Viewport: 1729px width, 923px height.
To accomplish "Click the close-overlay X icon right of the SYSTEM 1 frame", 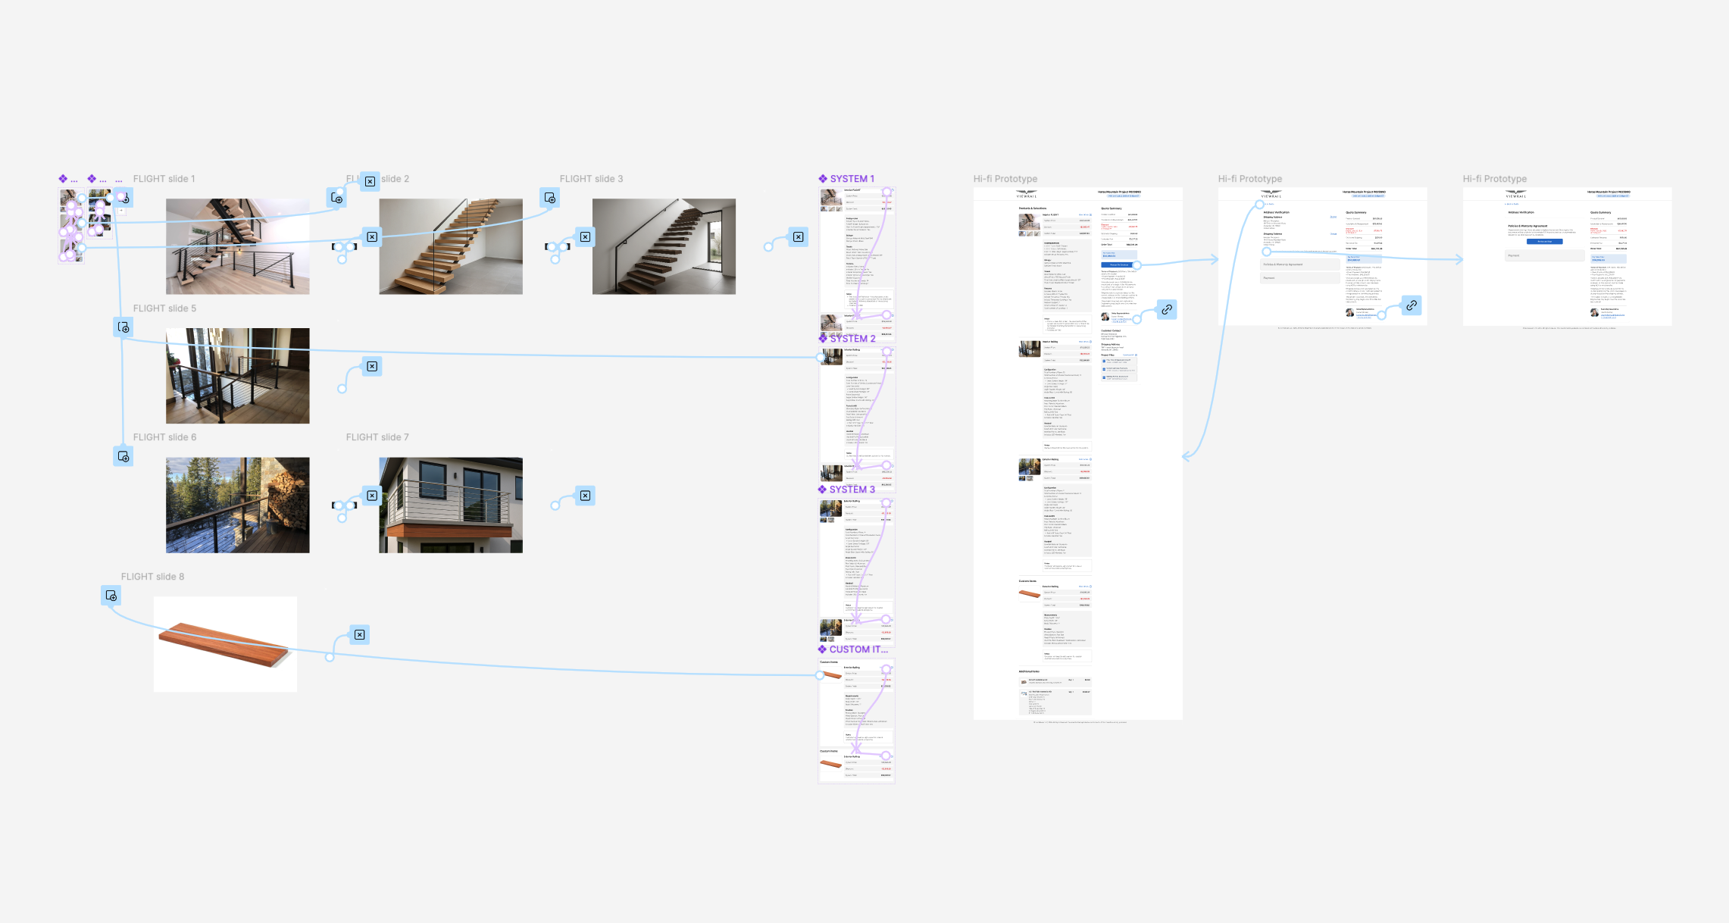I will coord(796,237).
